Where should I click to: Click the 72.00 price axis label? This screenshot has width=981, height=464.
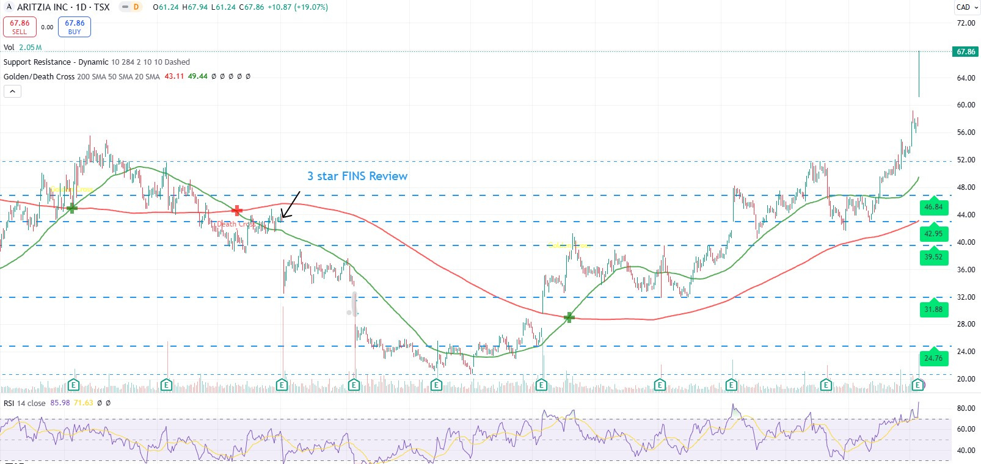tap(966, 23)
